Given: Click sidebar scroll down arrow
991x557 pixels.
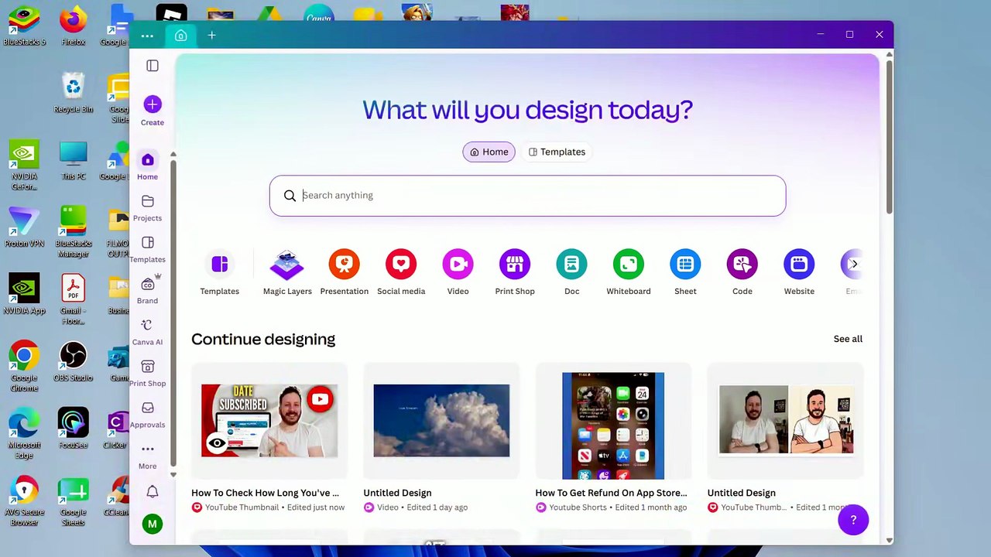Looking at the screenshot, I should pos(173,475).
